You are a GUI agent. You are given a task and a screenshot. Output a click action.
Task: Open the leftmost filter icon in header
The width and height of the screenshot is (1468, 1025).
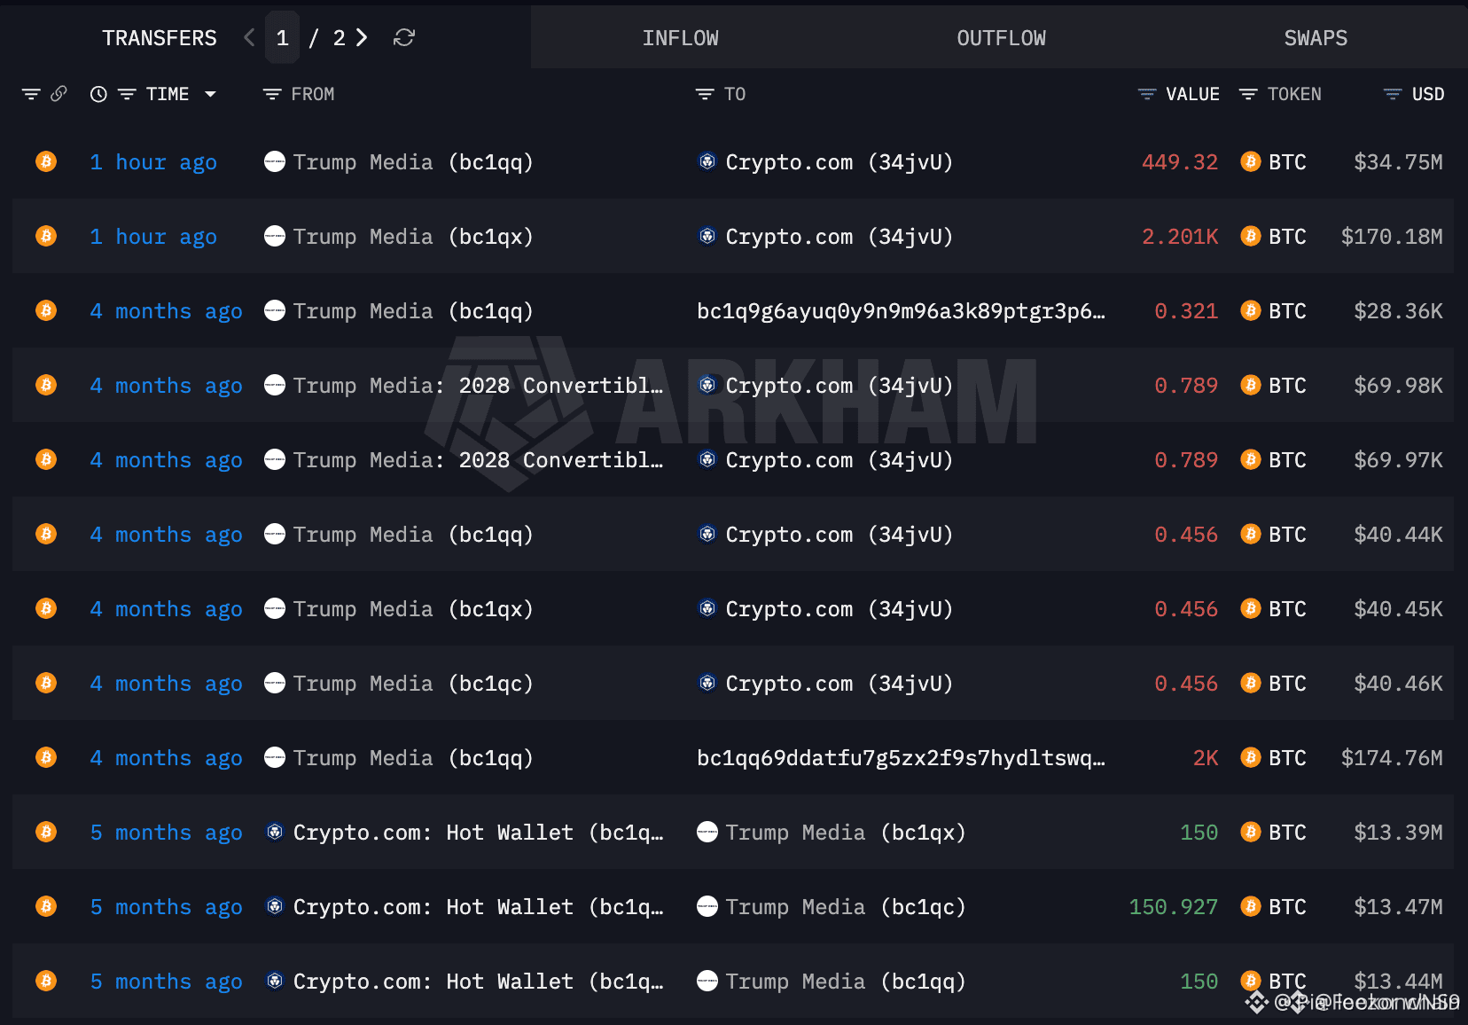[31, 94]
